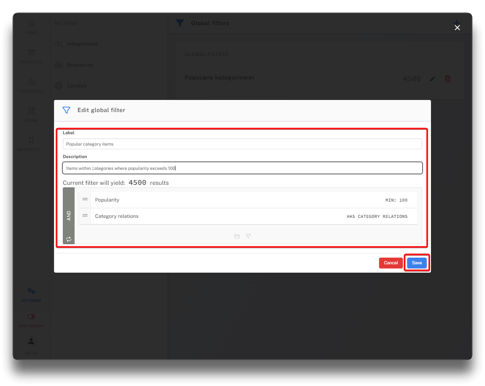Open Resources settings menu item
485x386 pixels.
pos(74,65)
